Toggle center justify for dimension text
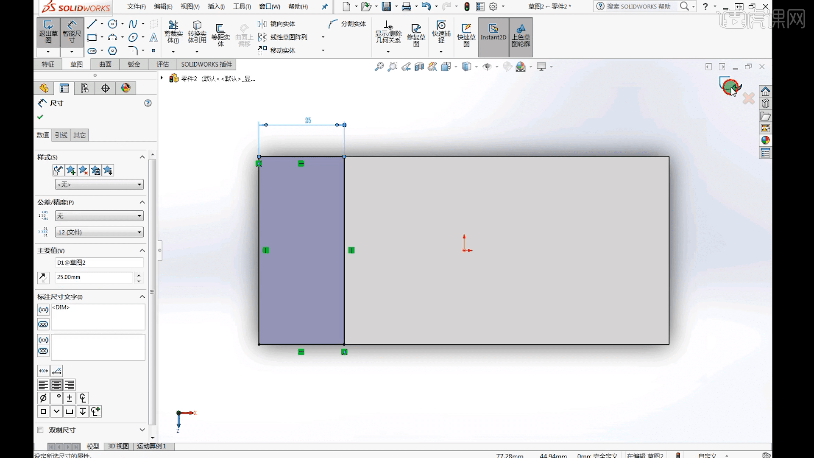The image size is (814, 458). click(56, 385)
